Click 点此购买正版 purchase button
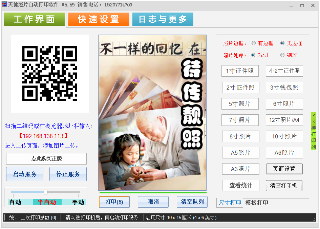This screenshot has width=320, height=229. click(x=46, y=159)
